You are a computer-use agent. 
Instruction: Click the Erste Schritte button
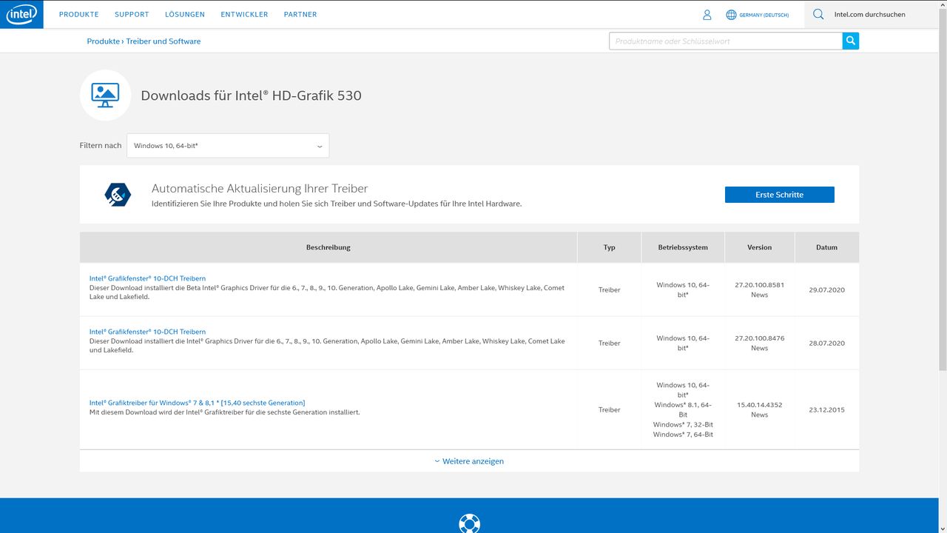pos(780,195)
